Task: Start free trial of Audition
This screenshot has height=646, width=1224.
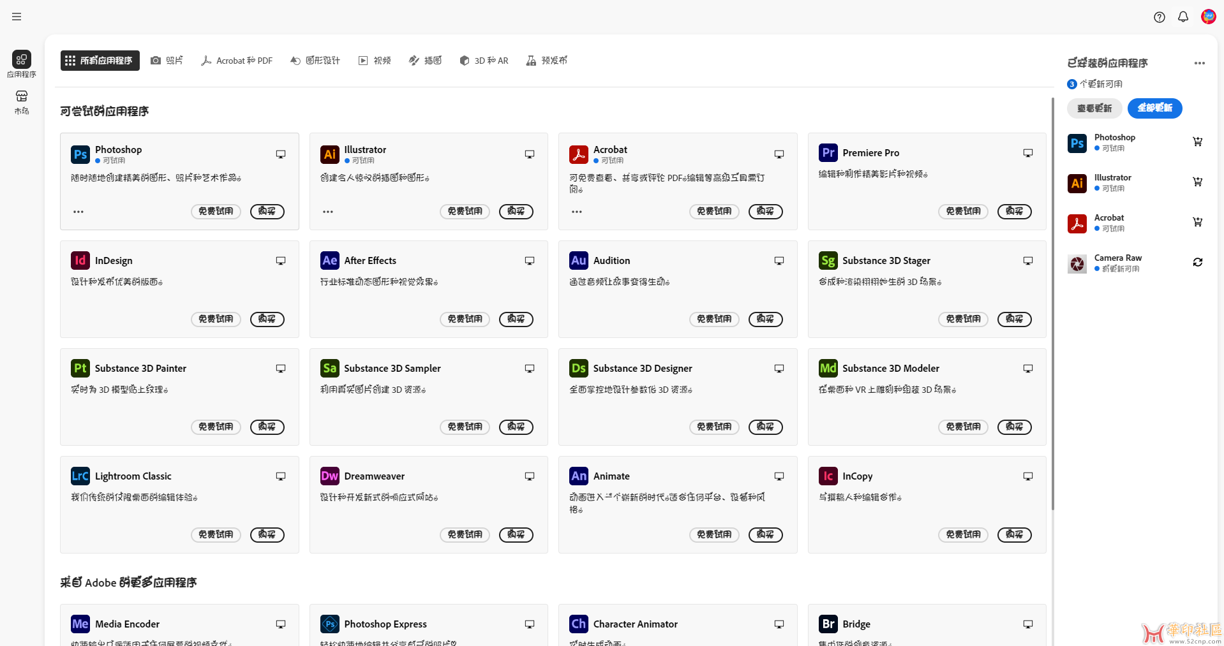Action: pos(714,319)
